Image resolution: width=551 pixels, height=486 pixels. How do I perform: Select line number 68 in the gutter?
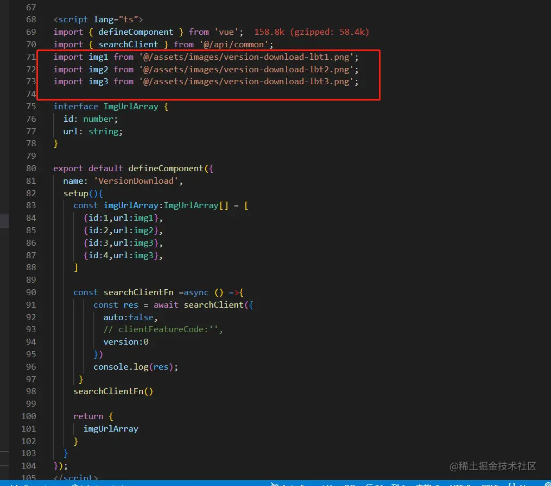31,20
